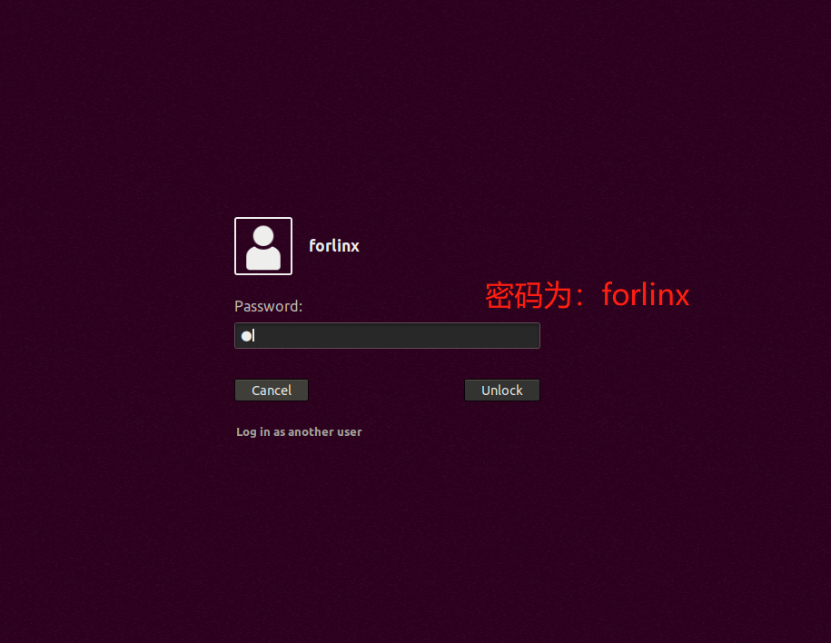Select the square frame around the avatar
The height and width of the screenshot is (643, 831).
[263, 246]
